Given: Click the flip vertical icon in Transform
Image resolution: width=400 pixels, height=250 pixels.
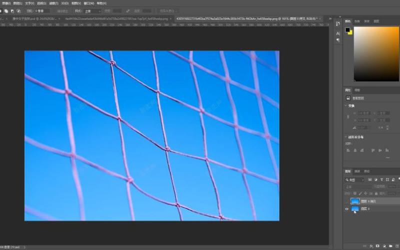Looking at the screenshot, I should tap(387, 127).
